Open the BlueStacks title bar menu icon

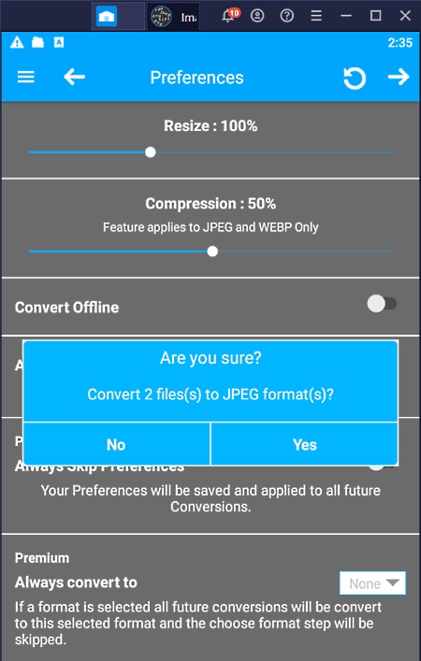coord(316,16)
